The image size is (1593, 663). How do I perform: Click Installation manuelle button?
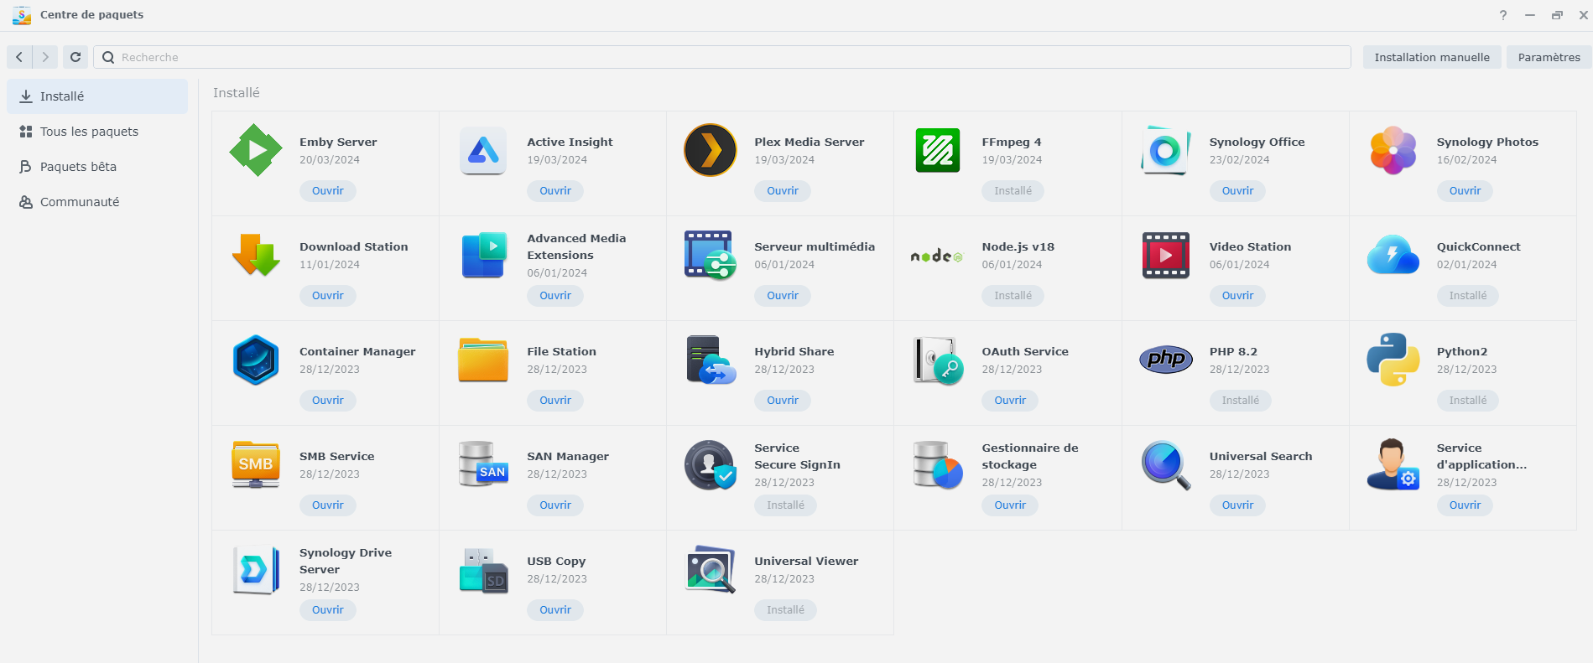click(1432, 57)
